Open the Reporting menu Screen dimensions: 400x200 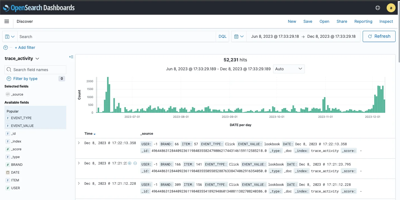pos(363,21)
